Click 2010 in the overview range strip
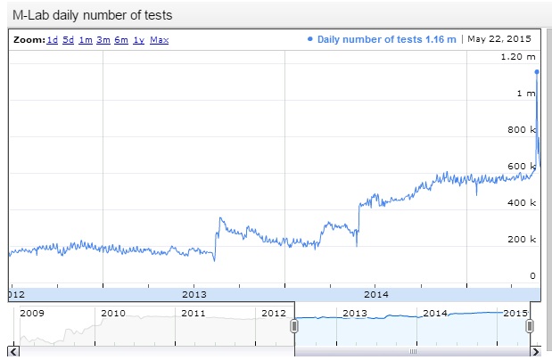The height and width of the screenshot is (360, 552). tap(113, 313)
